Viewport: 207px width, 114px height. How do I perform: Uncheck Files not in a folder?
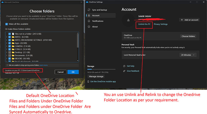pyautogui.click(x=10, y=34)
